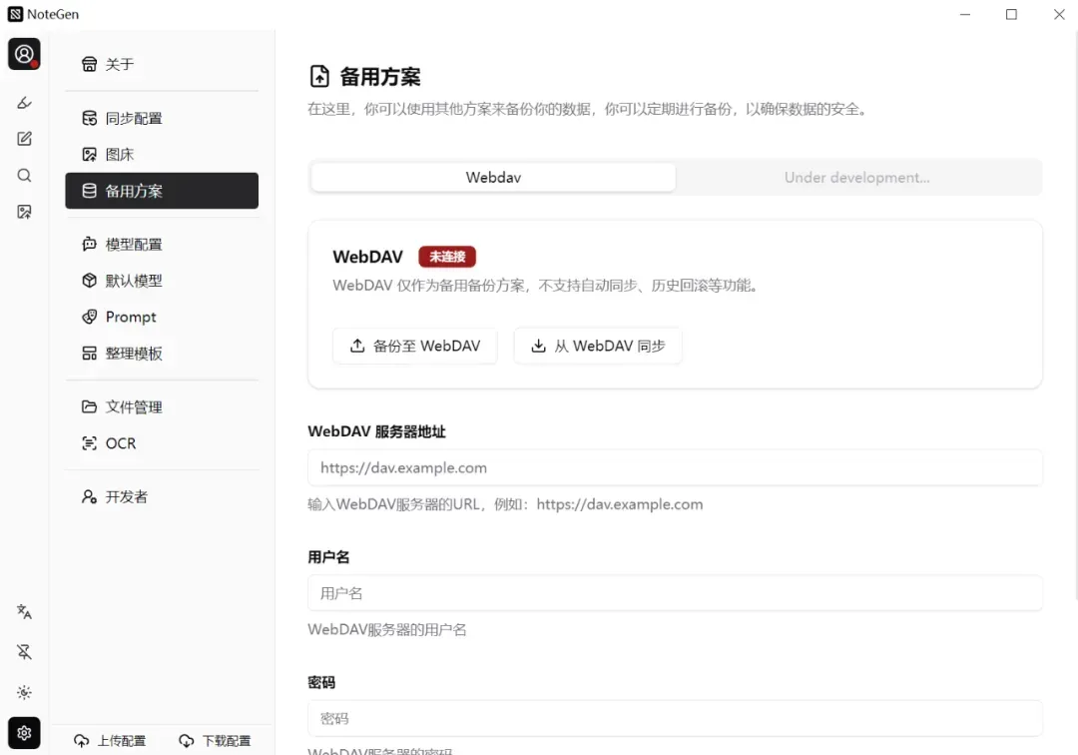Image resolution: width=1078 pixels, height=755 pixels.
Task: Open the 模型配置 settings page
Action: (162, 244)
